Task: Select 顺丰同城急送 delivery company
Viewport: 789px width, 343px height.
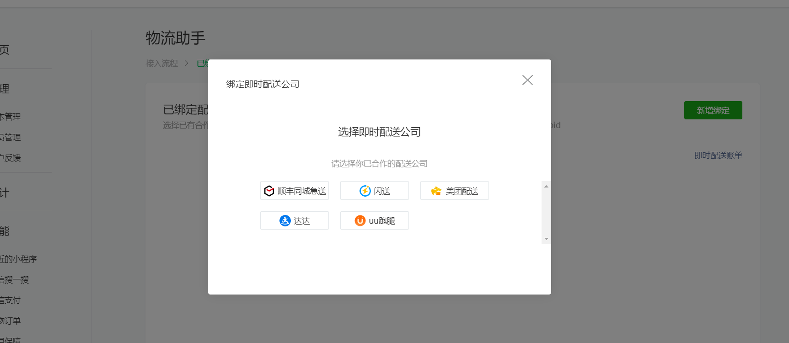Action: (294, 191)
